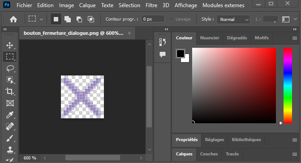The width and height of the screenshot is (301, 163).
Task: Pick a color in the red color field
Action: point(234,85)
